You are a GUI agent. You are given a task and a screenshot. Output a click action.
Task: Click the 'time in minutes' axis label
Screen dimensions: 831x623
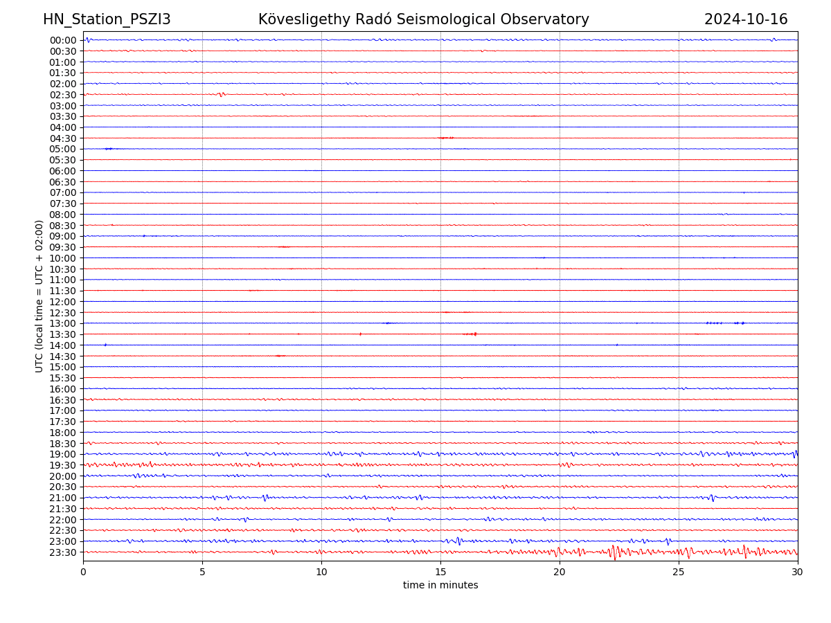click(x=440, y=586)
